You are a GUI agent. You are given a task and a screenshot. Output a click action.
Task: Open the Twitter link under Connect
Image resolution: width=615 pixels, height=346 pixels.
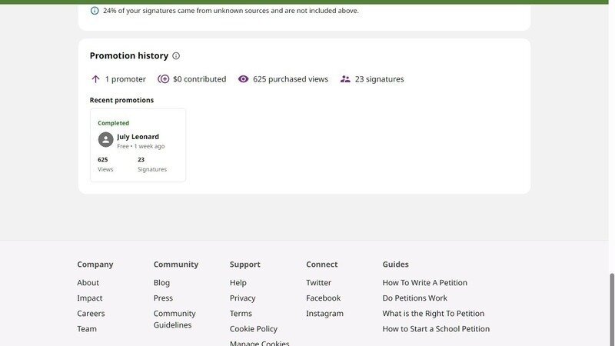coord(318,283)
